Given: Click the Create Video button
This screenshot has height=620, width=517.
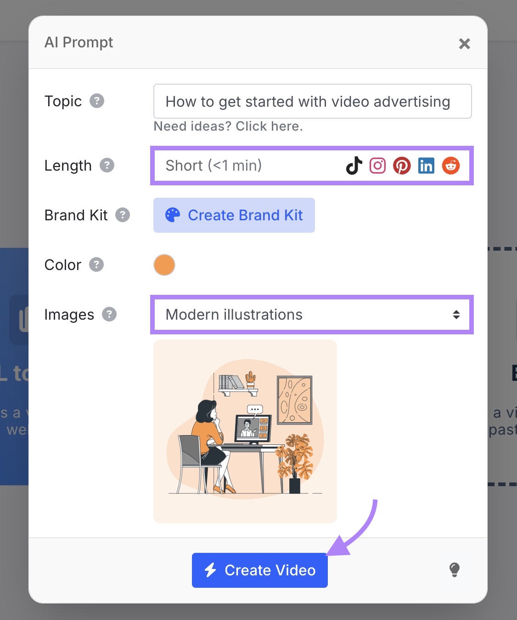Looking at the screenshot, I should (259, 570).
